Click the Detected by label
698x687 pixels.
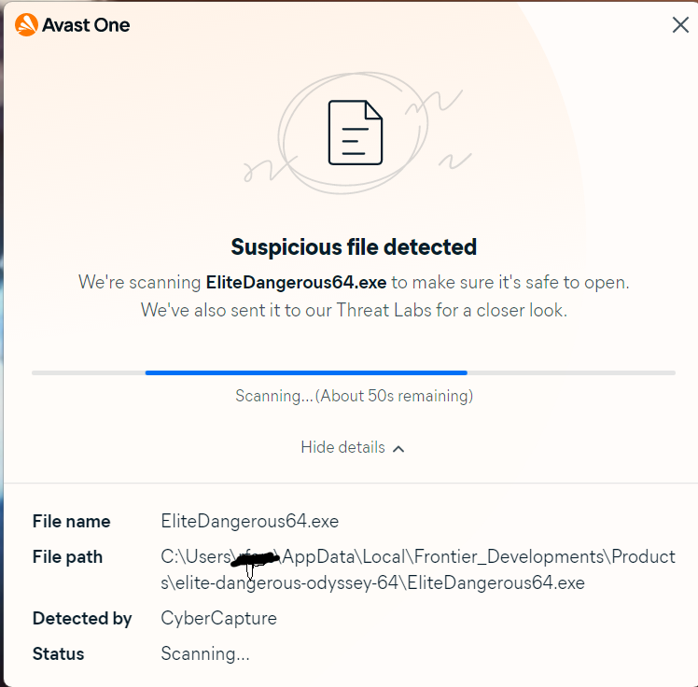tap(82, 619)
